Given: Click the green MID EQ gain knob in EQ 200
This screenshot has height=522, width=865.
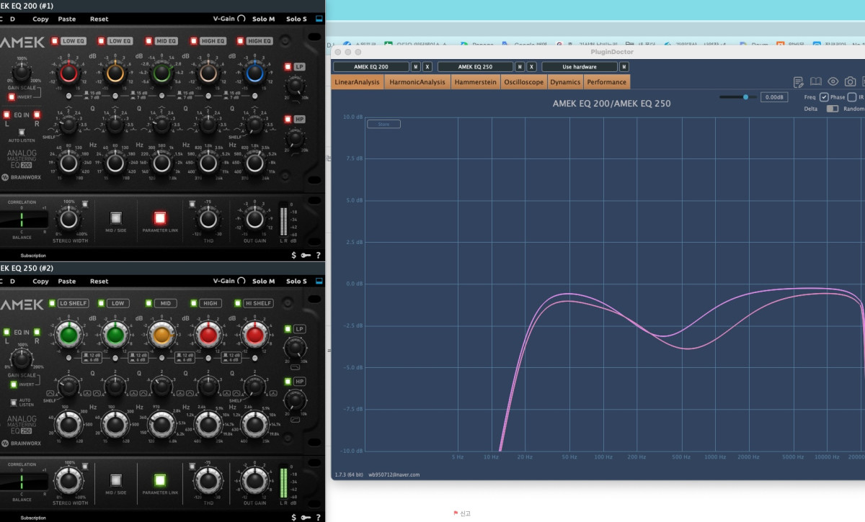Looking at the screenshot, I should pos(162,72).
